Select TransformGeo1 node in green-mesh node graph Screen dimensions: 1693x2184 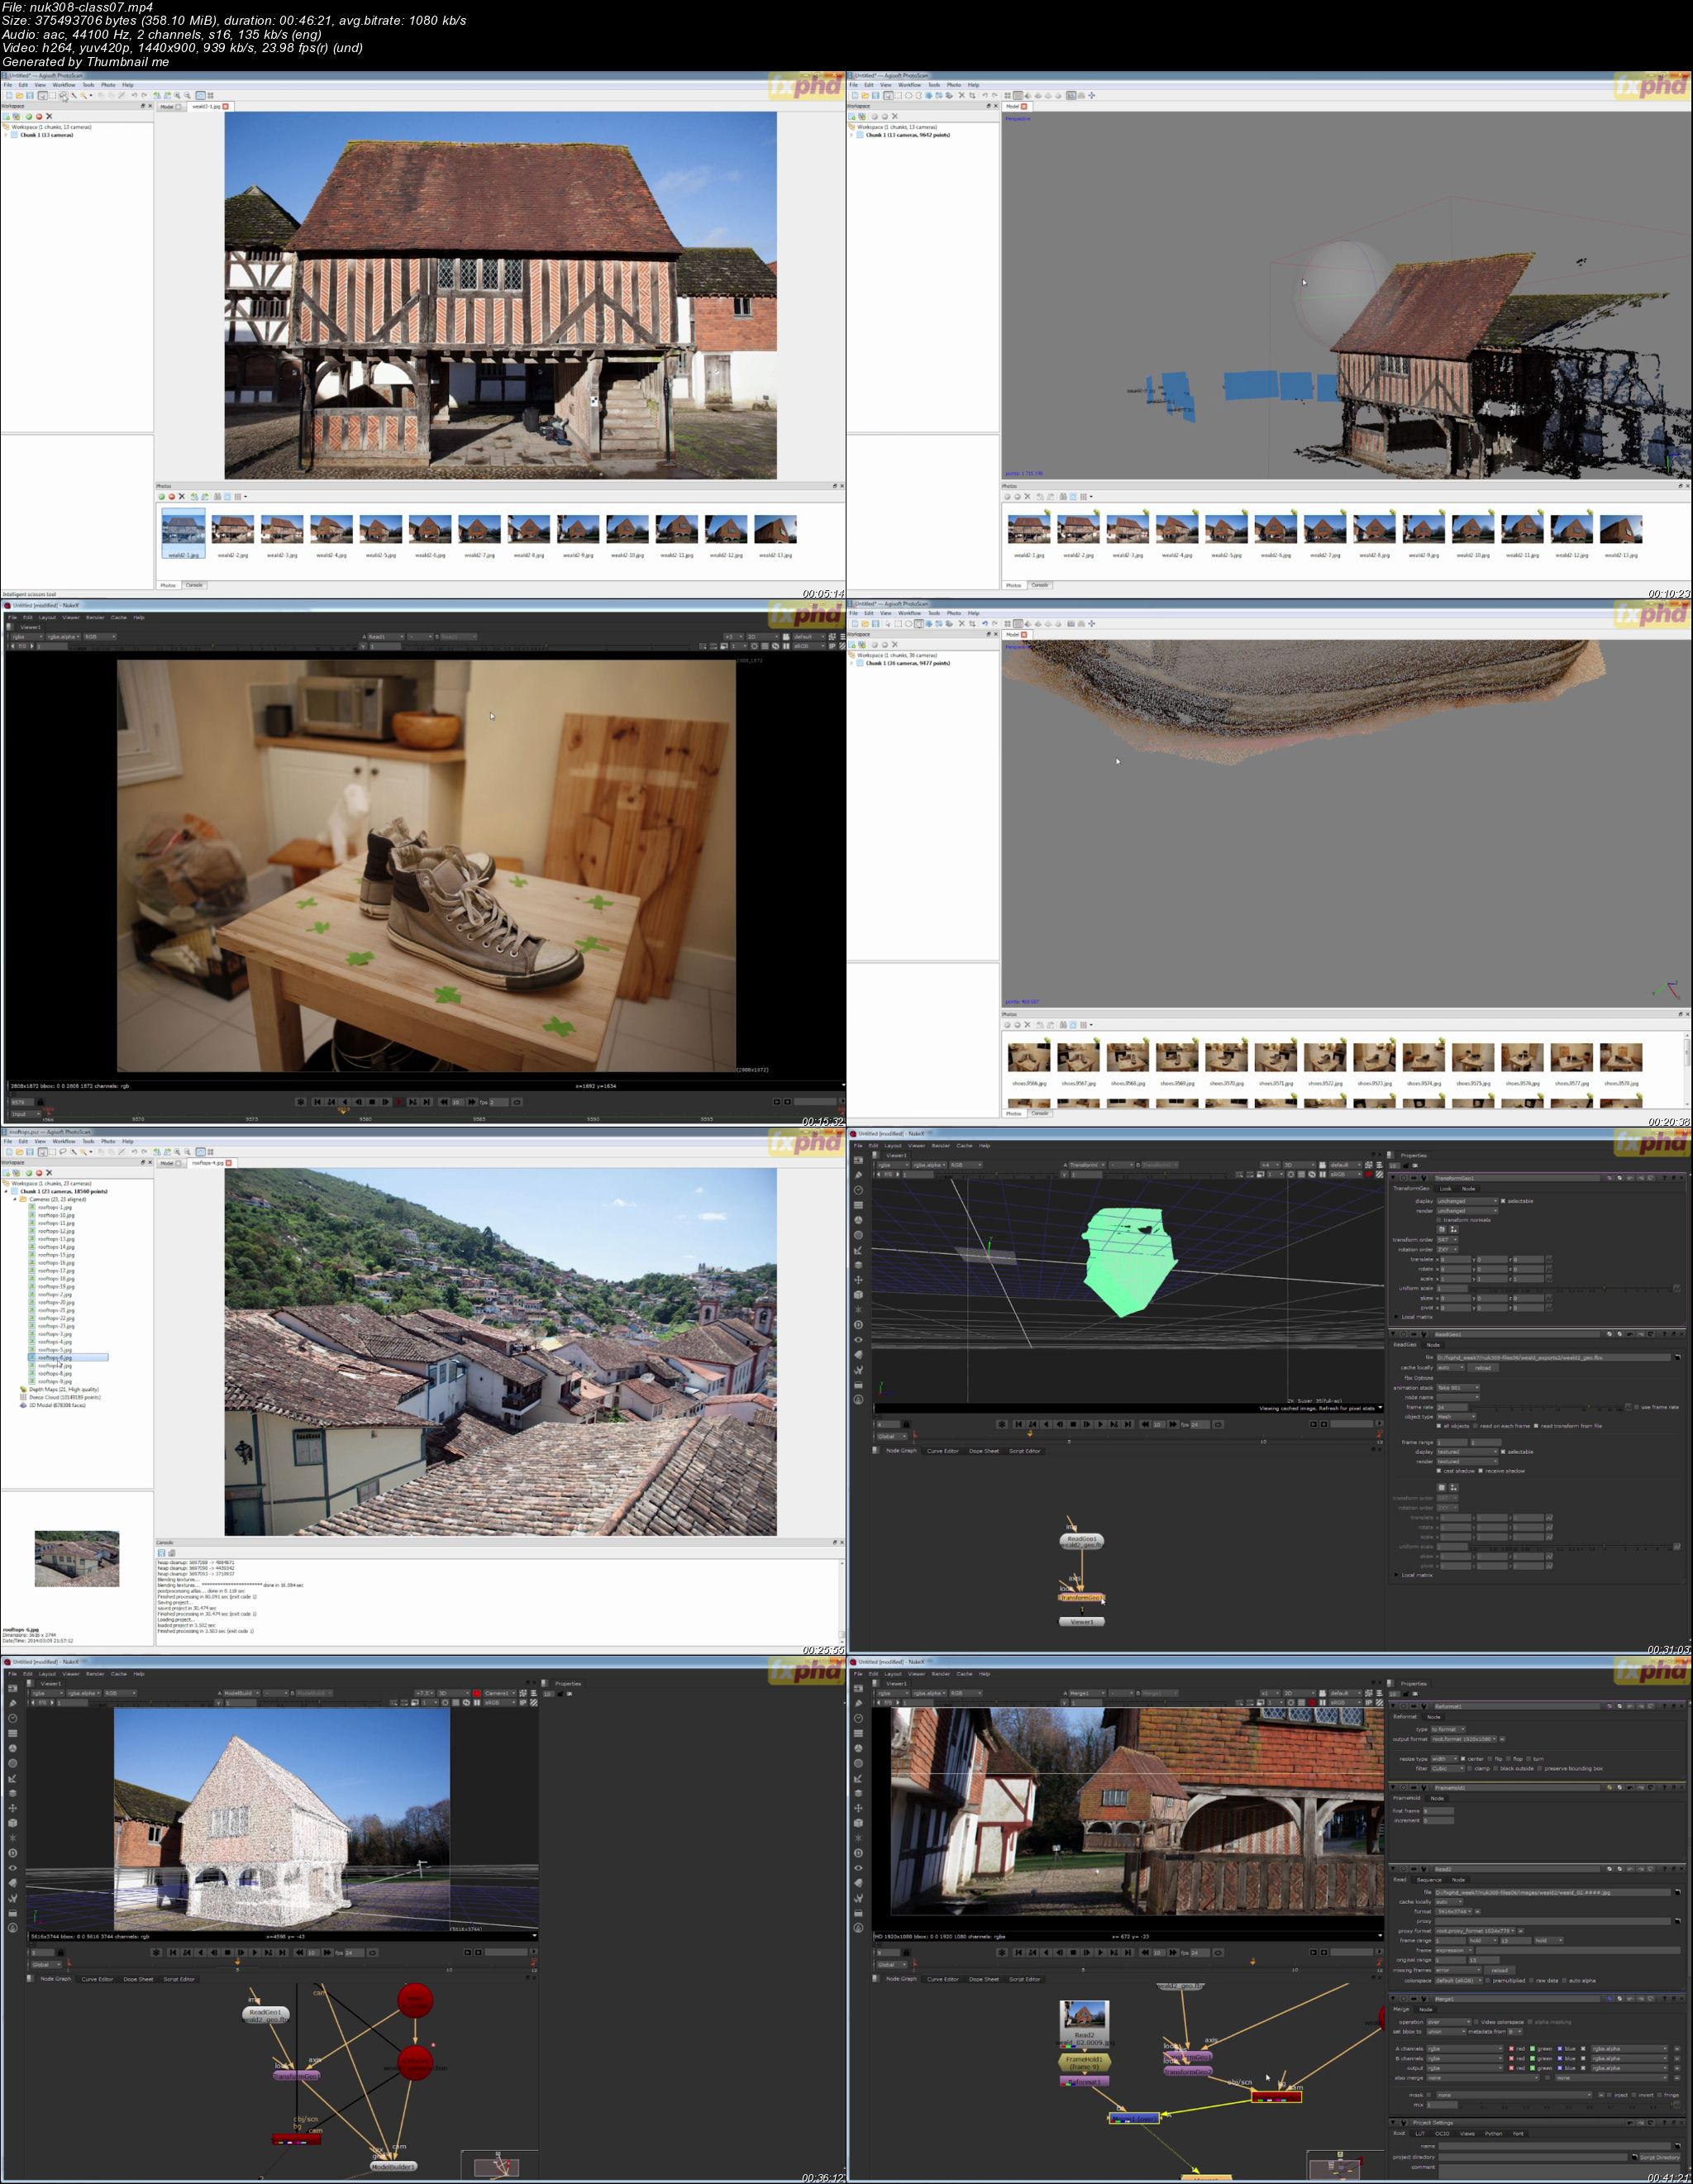tap(1082, 1597)
